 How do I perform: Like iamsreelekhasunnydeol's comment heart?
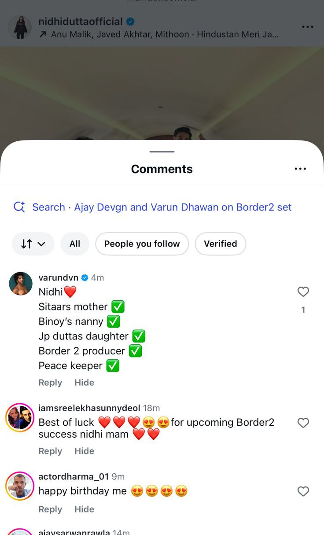[303, 423]
